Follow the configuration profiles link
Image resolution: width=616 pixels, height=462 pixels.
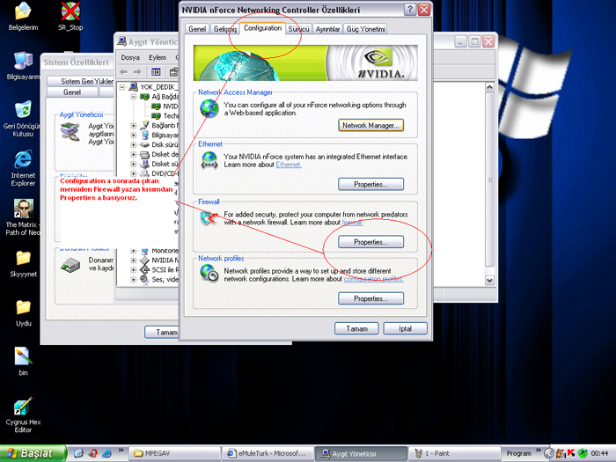(374, 279)
